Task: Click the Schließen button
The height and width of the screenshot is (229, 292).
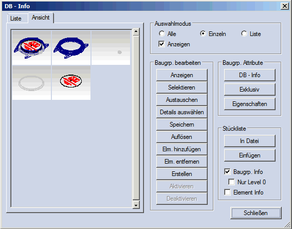Action: 255,213
